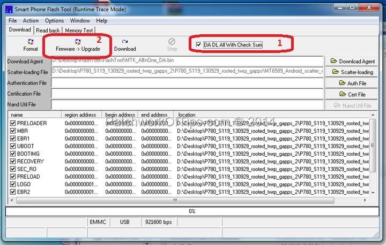Sort by region address column header

(x=81, y=115)
